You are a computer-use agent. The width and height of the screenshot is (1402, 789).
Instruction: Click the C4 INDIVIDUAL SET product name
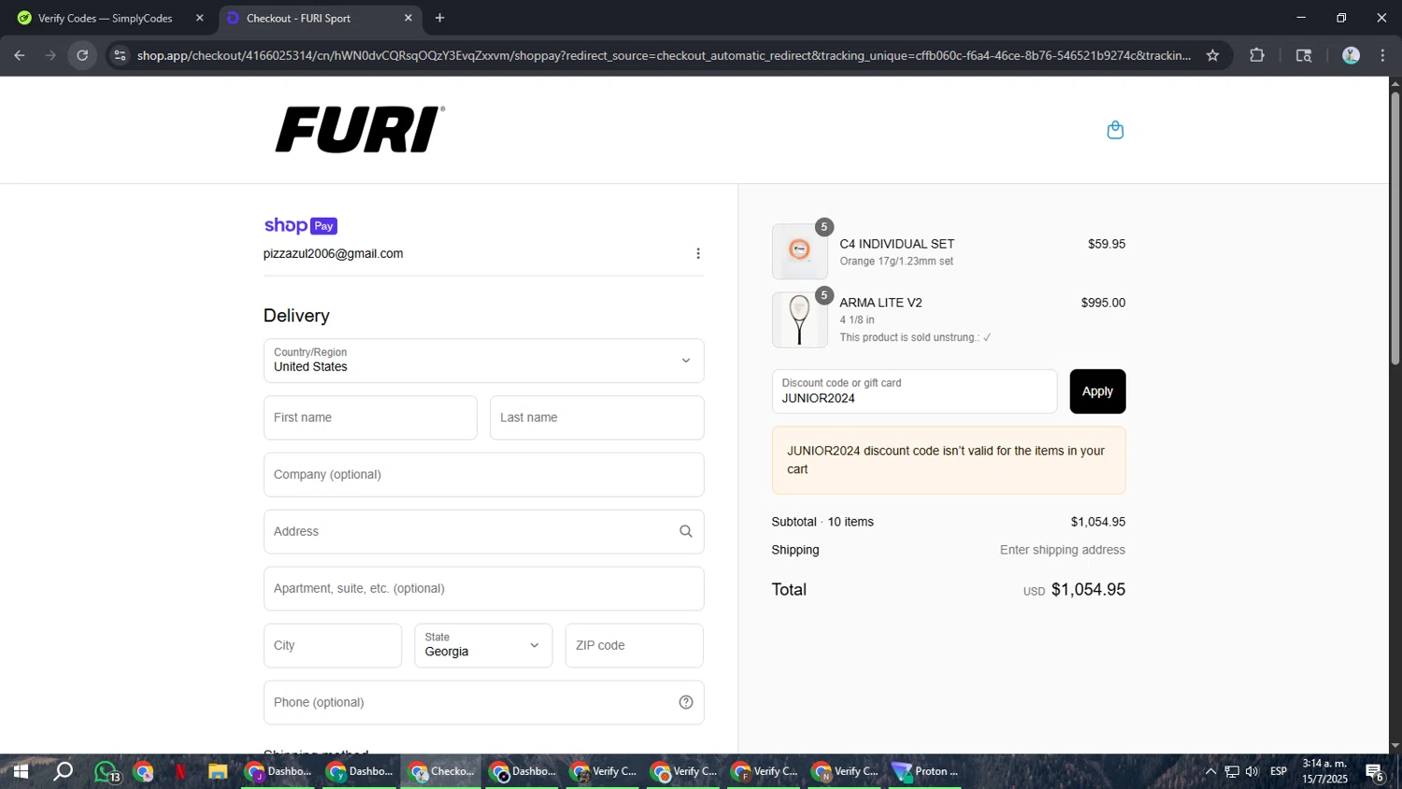coord(897,244)
